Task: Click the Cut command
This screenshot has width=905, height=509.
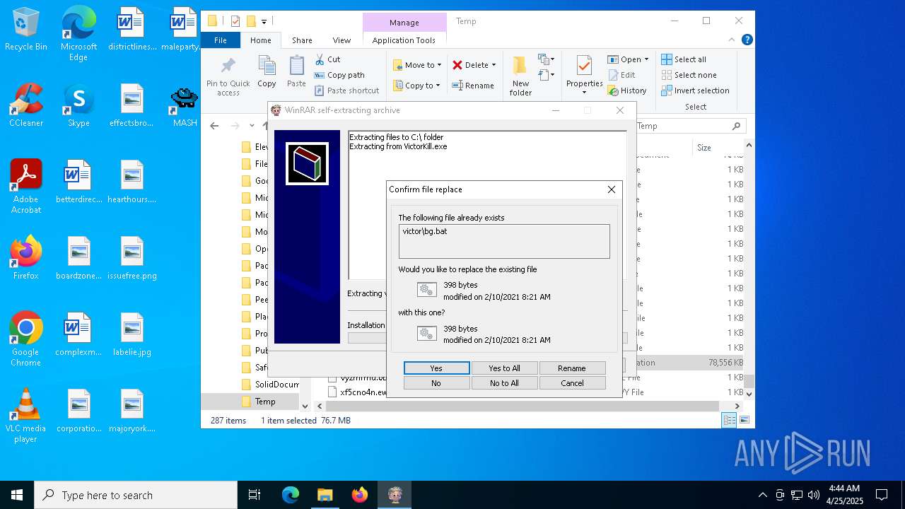Action: pos(327,59)
